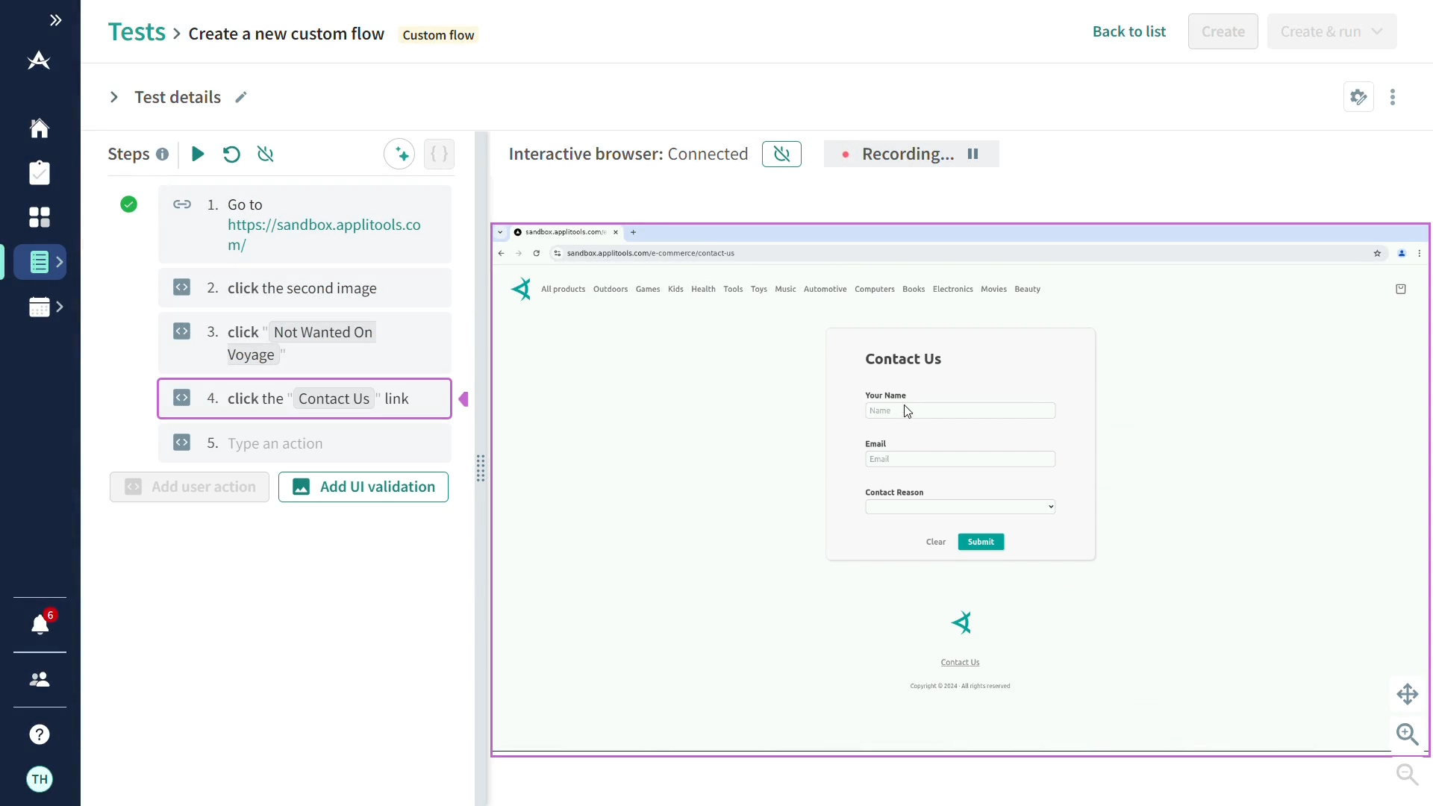
Task: Edit test details with pencil icon
Action: tap(241, 97)
